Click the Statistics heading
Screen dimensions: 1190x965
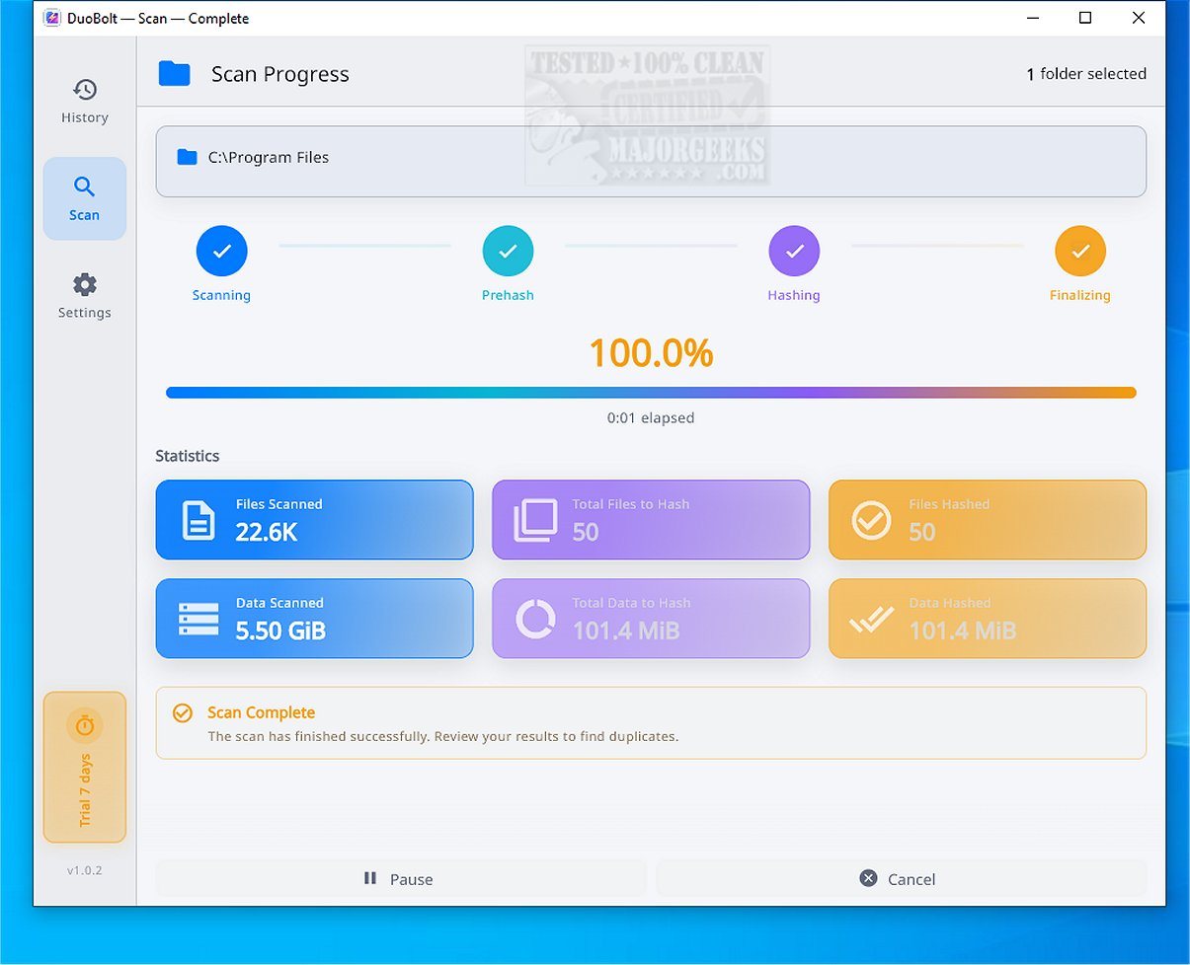coord(188,456)
